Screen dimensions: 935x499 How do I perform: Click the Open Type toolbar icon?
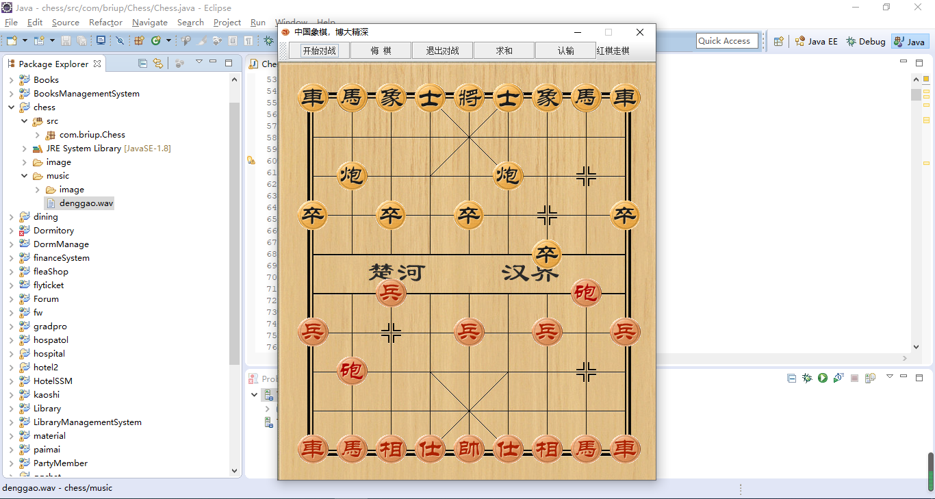pos(185,41)
